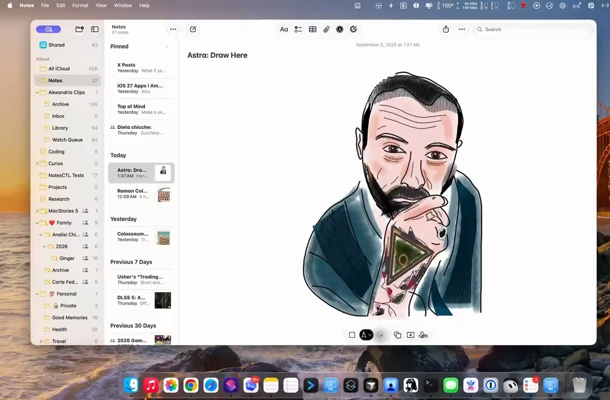This screenshot has width=610, height=400.
Task: Insert a checklist with the toolbar icon
Action: (x=298, y=29)
